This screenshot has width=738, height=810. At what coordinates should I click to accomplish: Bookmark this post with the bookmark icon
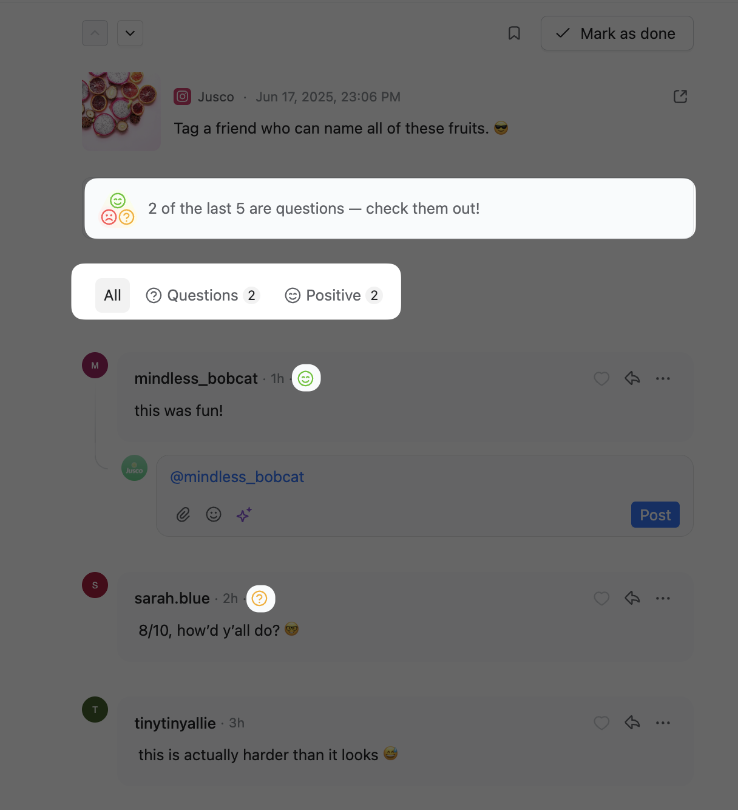[514, 33]
